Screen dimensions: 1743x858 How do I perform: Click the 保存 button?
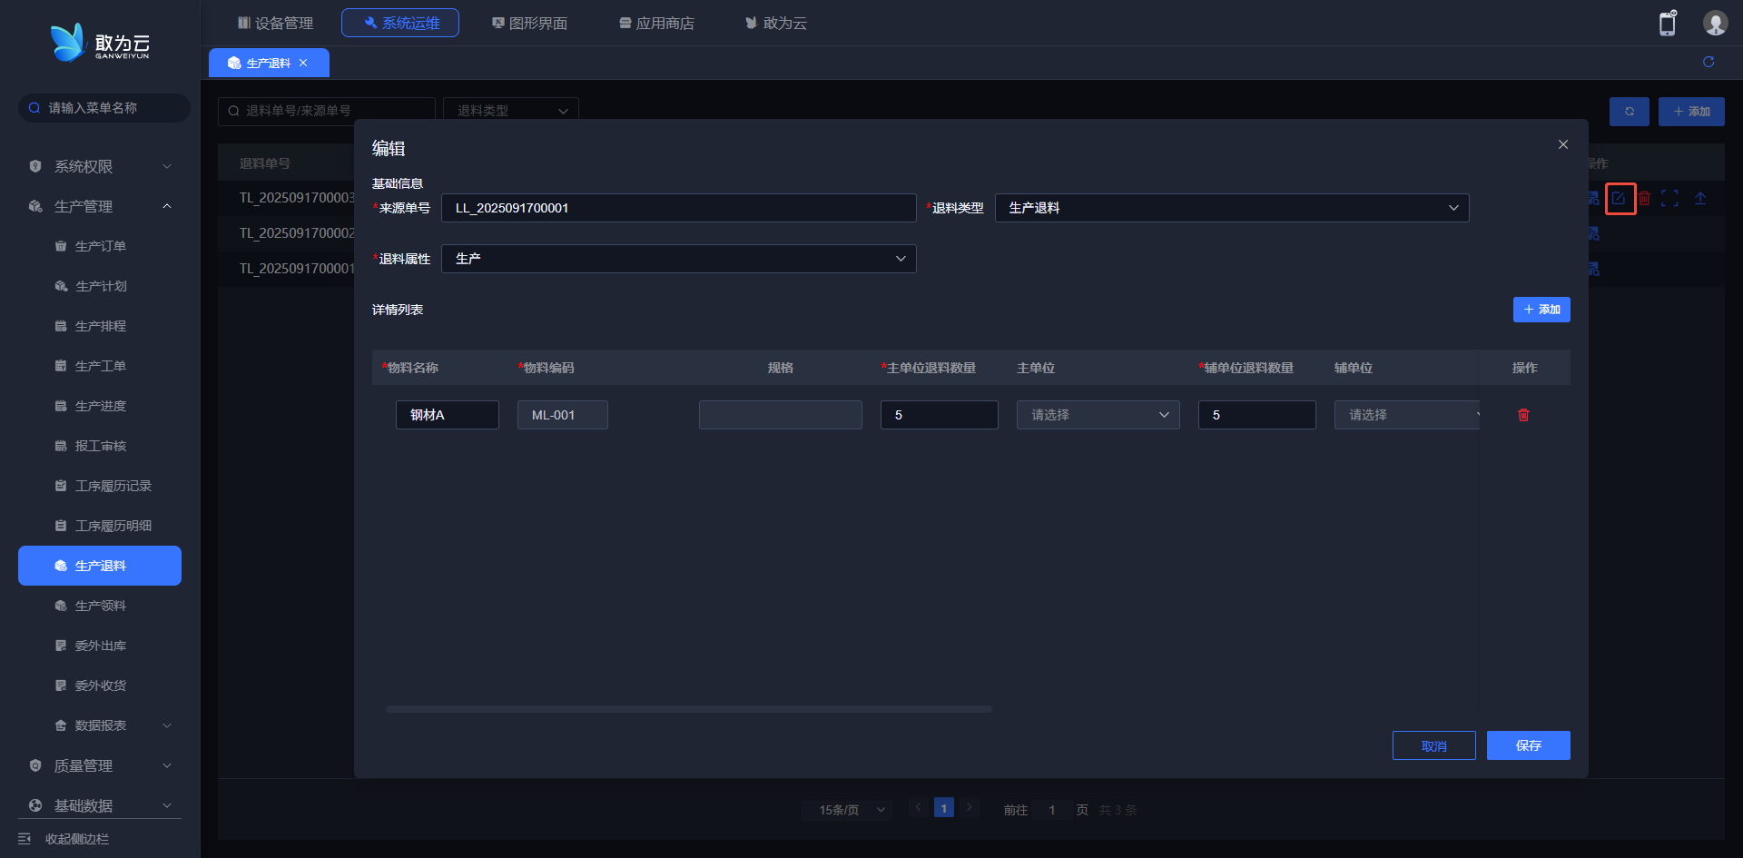[1528, 745]
